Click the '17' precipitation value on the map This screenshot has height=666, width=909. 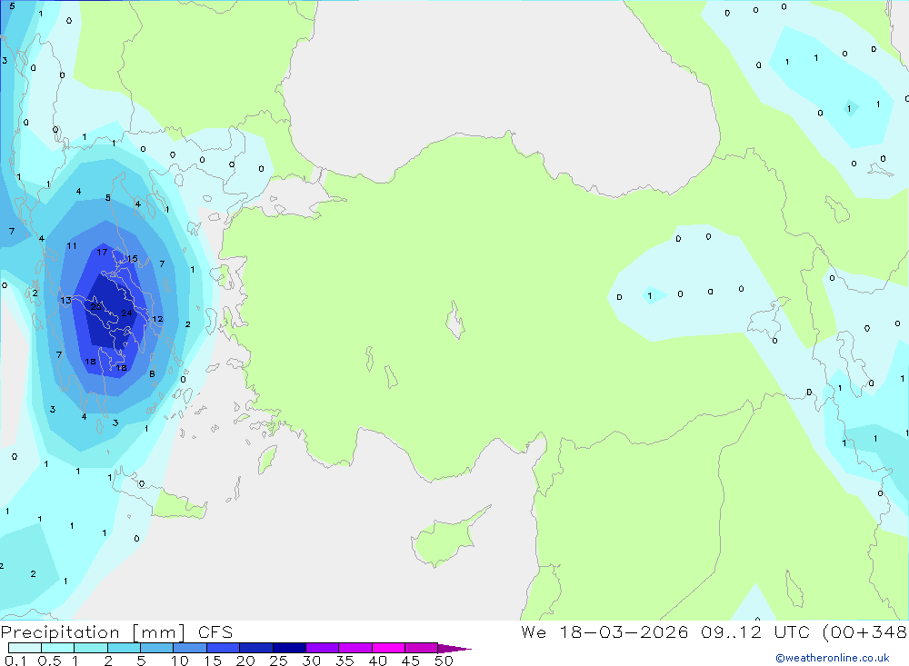click(102, 253)
